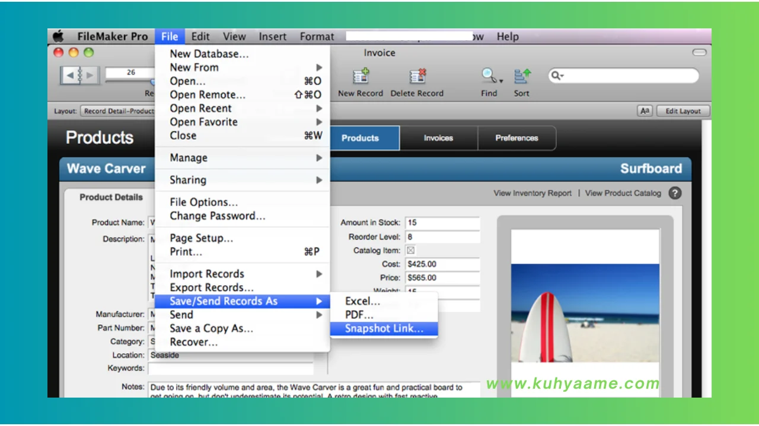Open the Apple menu
Screen dimensions: 759x426
58,37
